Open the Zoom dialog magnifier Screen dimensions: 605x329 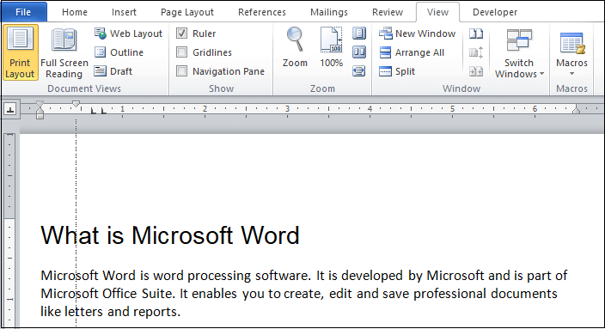tap(295, 47)
